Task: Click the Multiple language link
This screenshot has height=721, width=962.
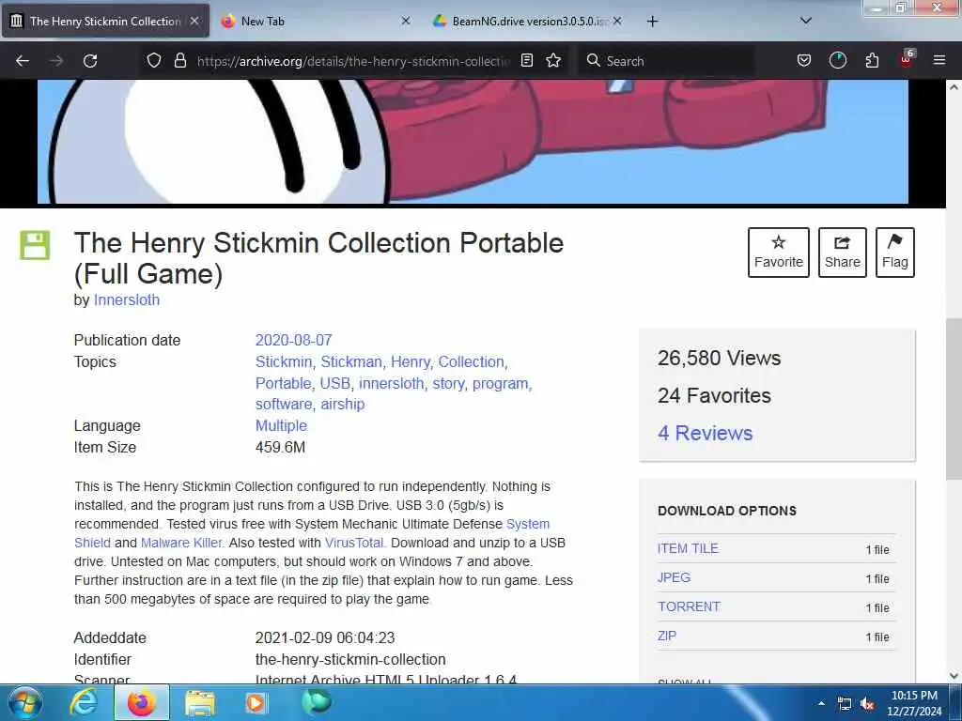Action: pyautogui.click(x=281, y=425)
